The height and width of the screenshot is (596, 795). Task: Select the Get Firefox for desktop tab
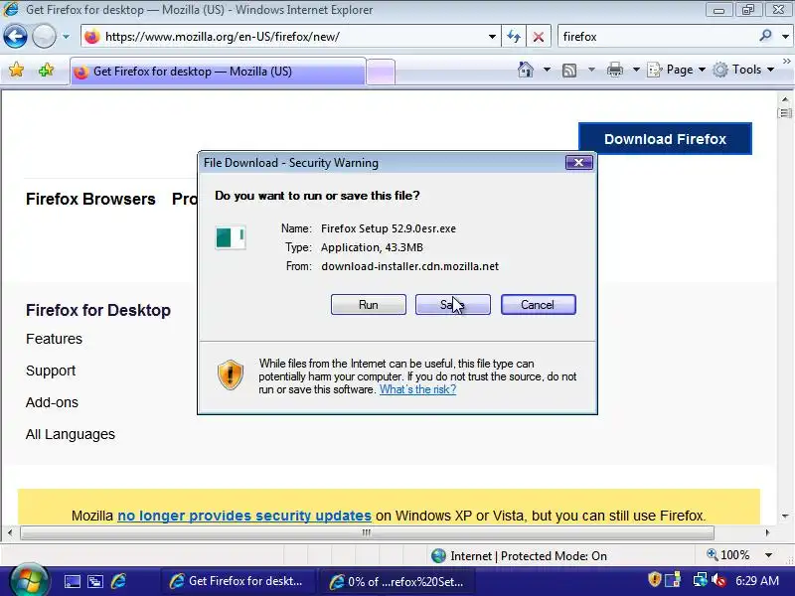pos(218,72)
